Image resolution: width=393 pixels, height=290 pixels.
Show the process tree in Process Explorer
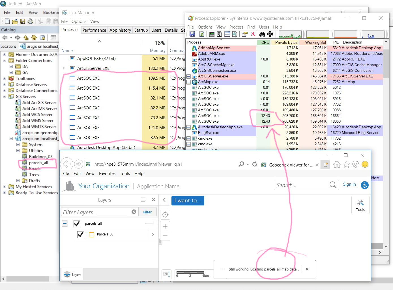point(219,34)
